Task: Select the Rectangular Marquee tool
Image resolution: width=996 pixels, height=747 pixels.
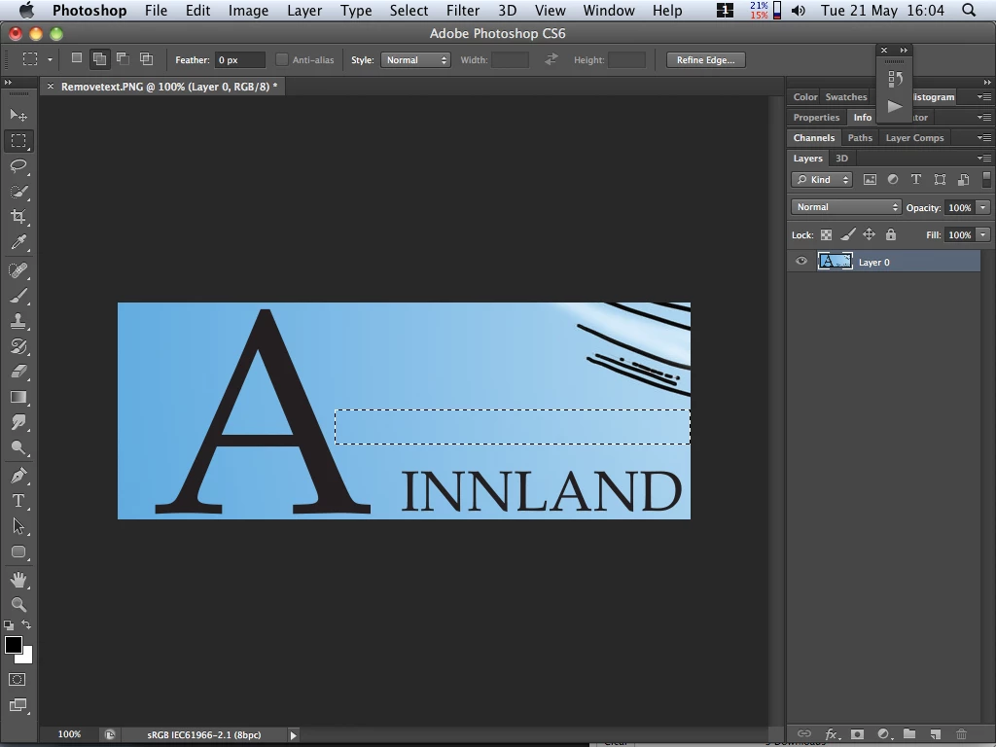Action: 18,140
